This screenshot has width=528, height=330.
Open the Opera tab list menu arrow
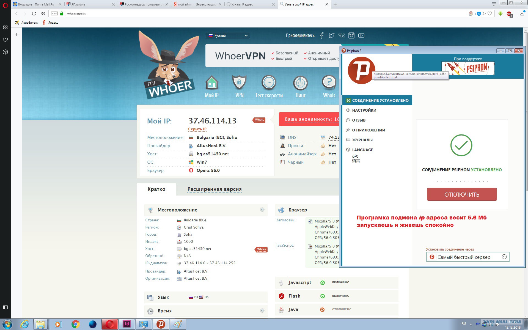(494, 4)
